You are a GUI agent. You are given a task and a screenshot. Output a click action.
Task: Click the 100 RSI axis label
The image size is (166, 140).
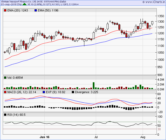[160, 117]
